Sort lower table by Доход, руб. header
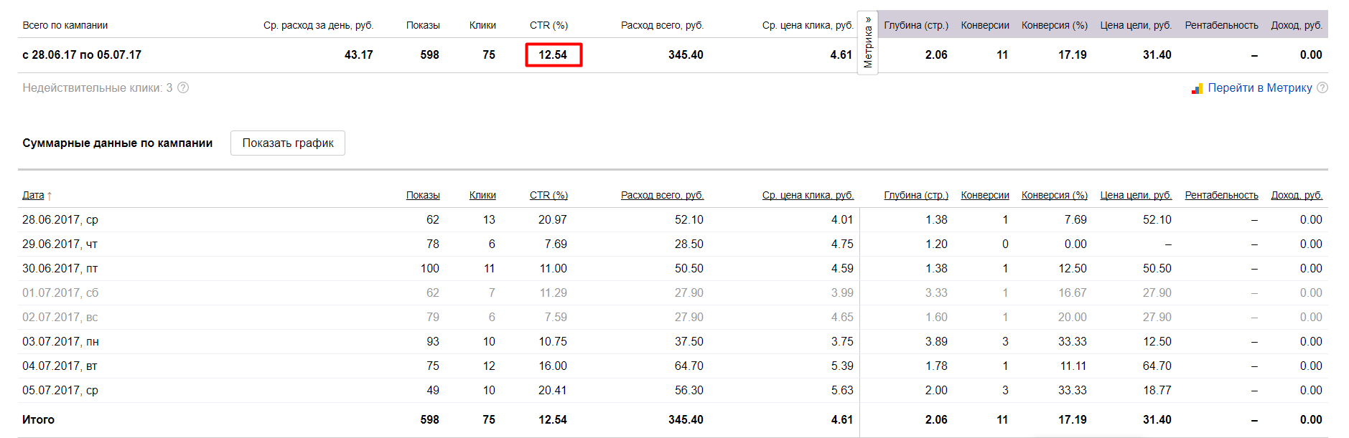Viewport: 1349px width, 438px height. click(x=1297, y=195)
